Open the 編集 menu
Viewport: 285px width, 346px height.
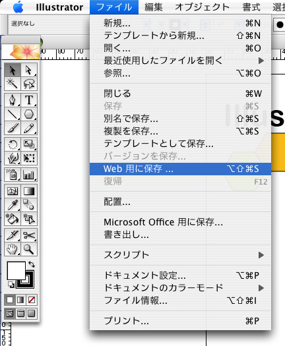click(x=153, y=7)
